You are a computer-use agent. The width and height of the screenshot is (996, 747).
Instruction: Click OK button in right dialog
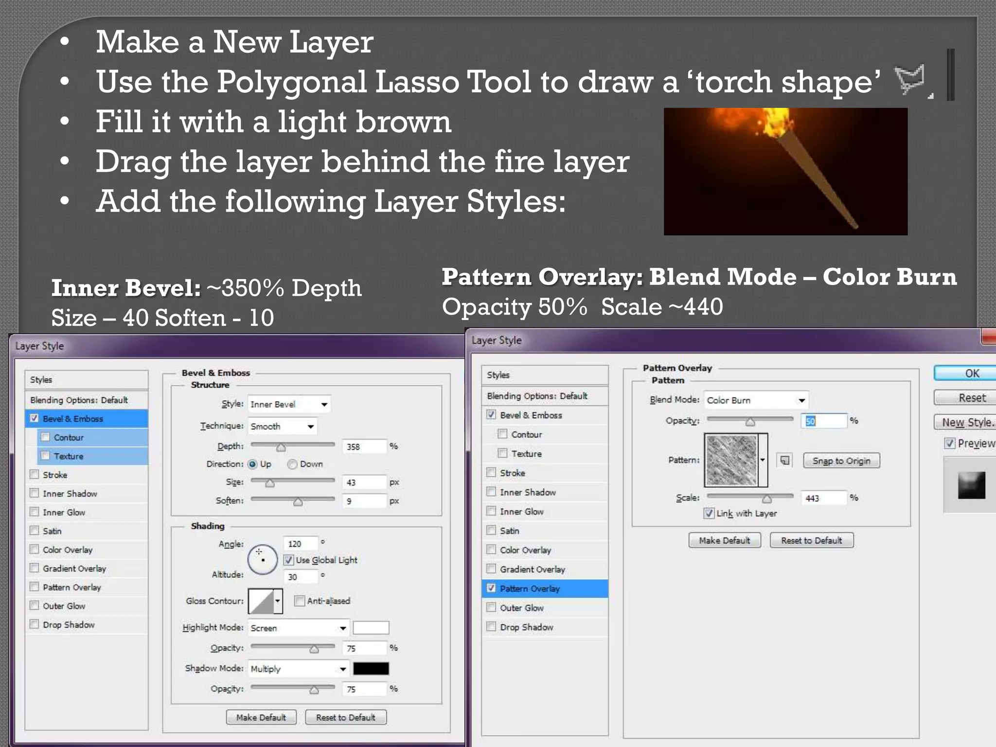(966, 373)
